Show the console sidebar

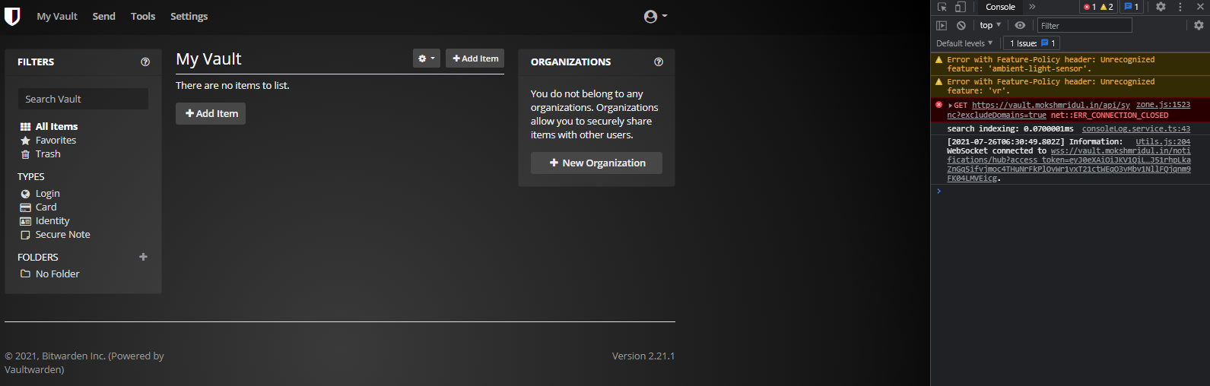pos(942,25)
